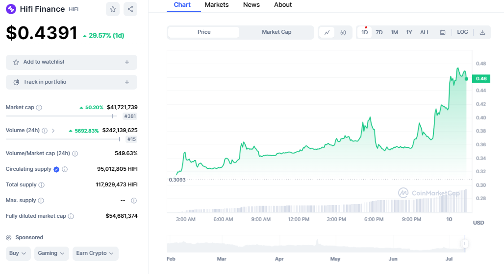Select the Market Cap chart toggle
Viewport: 504px width, 274px height.
(277, 32)
